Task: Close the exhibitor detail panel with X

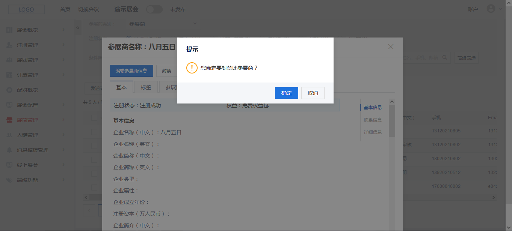Action: 391,47
